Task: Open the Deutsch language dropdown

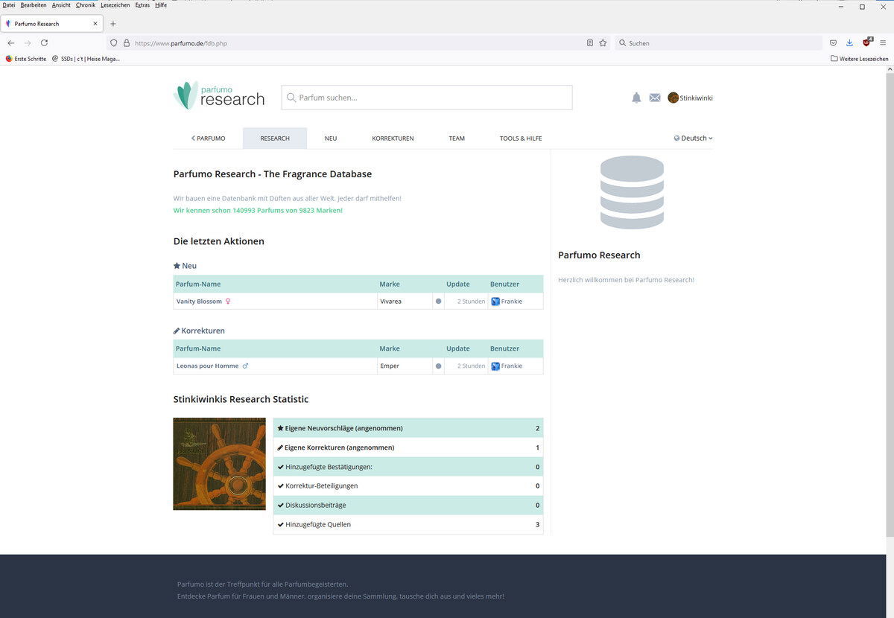Action: pos(694,138)
